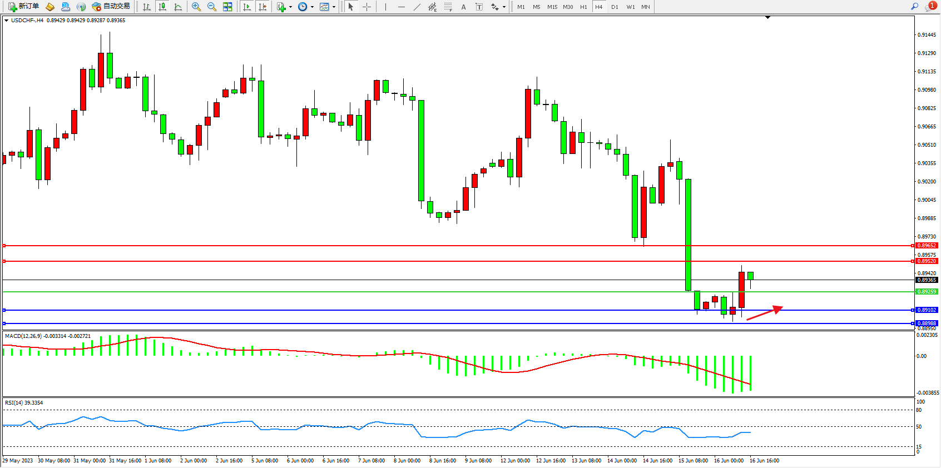This screenshot has width=941, height=468.
Task: Select the Fibonacci retracement tool
Action: click(x=448, y=7)
